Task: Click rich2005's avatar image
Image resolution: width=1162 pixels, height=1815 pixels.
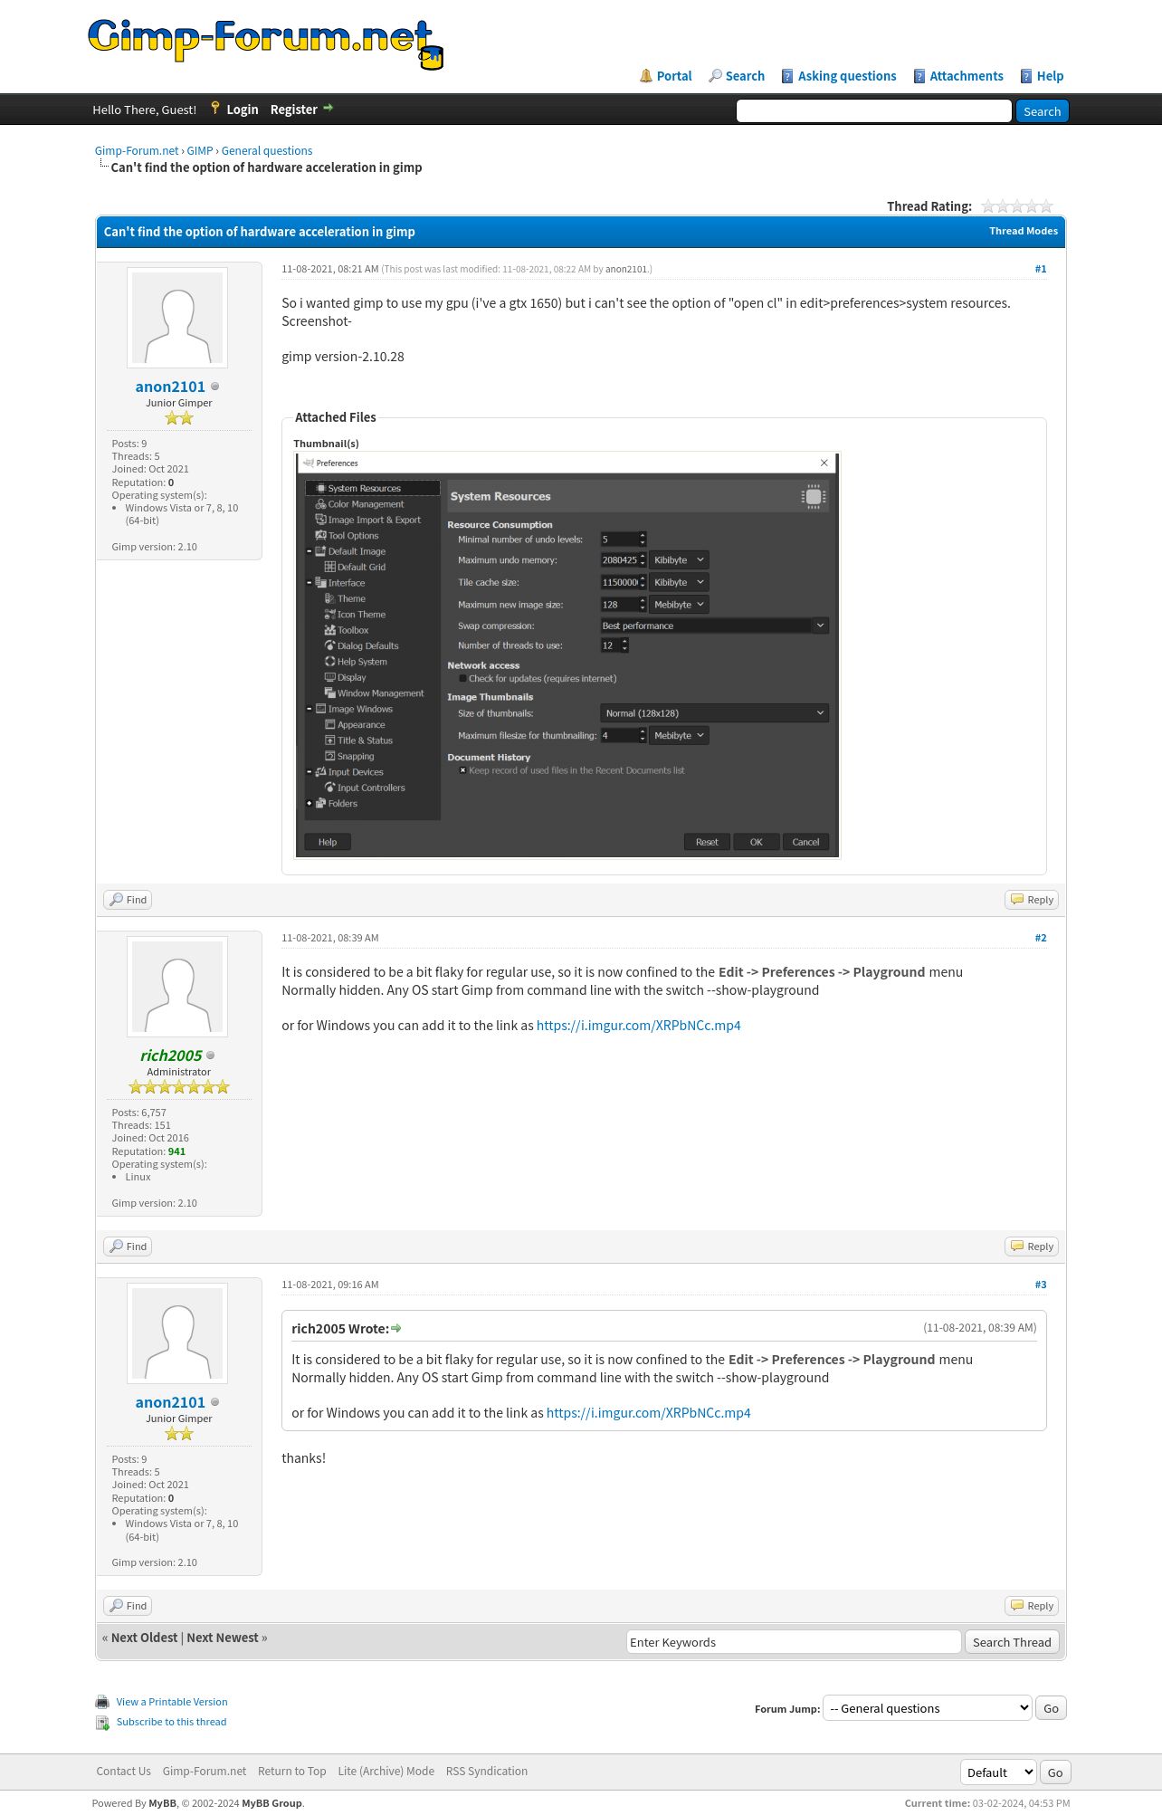Action: [x=177, y=987]
